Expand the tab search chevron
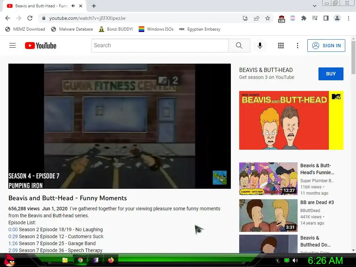 click(315, 6)
